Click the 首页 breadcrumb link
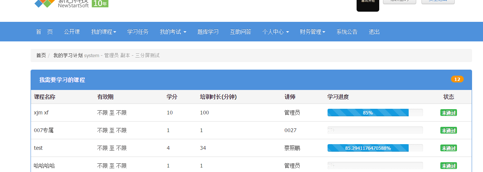Viewport: 483px width, 172px height. click(x=41, y=55)
